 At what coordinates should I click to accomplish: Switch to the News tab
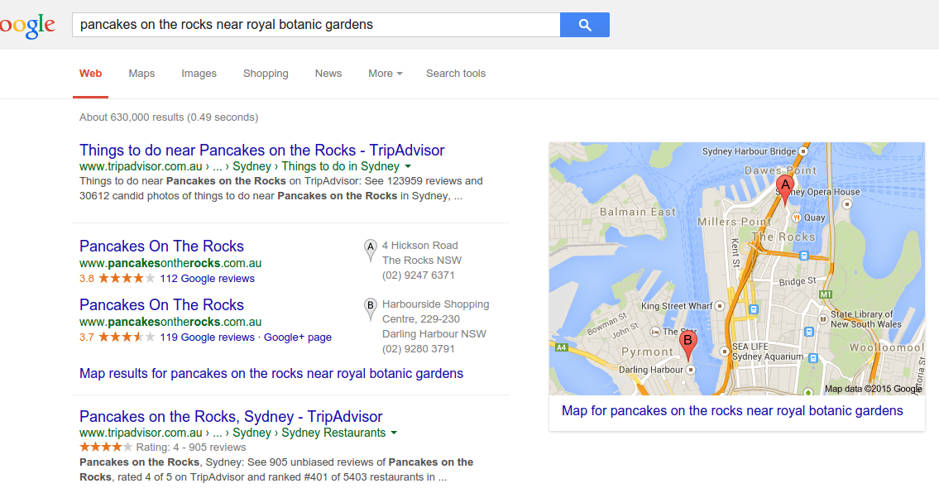click(328, 73)
